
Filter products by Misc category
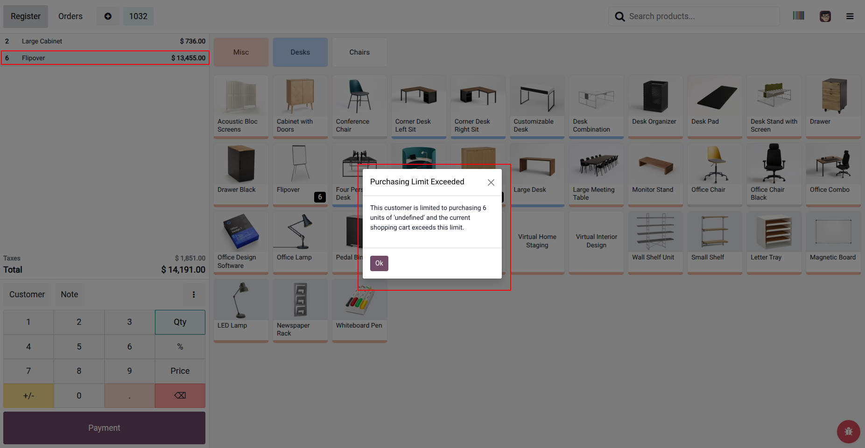[x=241, y=52]
